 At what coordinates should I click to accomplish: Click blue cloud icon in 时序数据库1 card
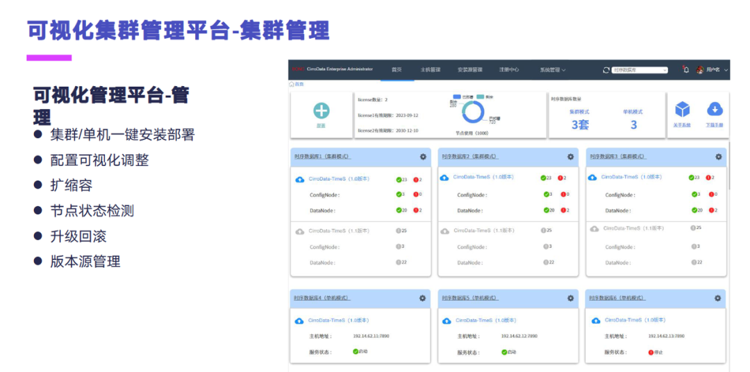[x=299, y=179]
